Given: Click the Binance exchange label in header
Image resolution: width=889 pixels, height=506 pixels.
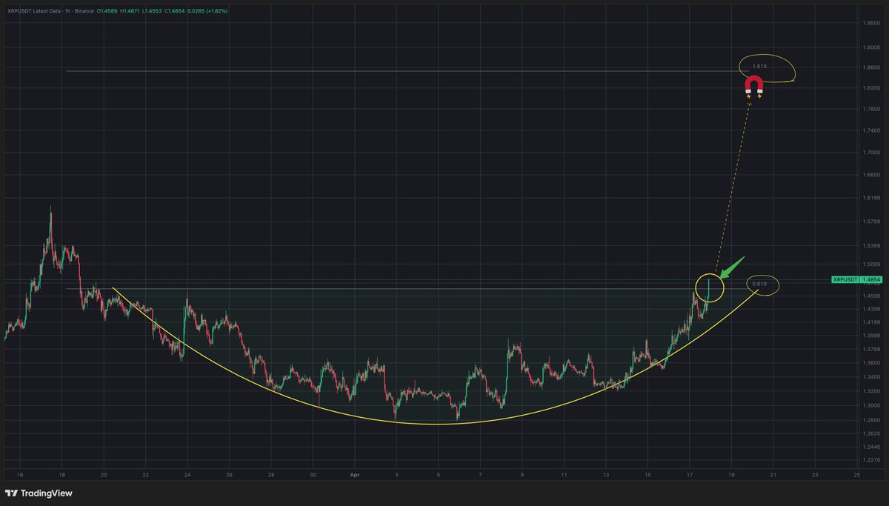Looking at the screenshot, I should (x=84, y=11).
